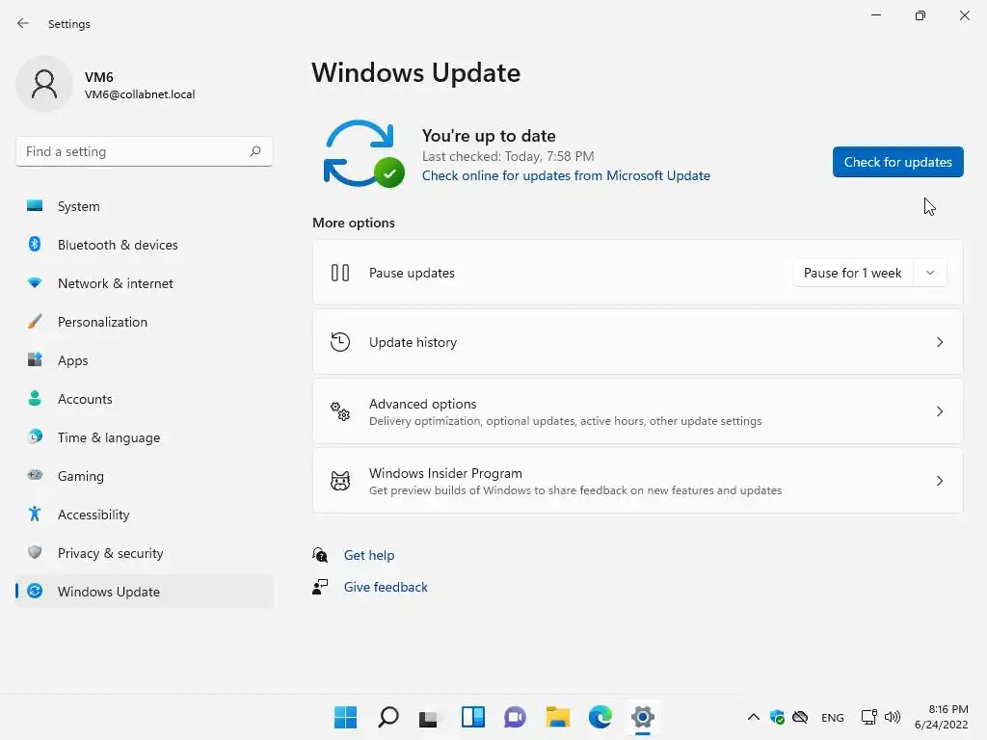Open taskbar Search
This screenshot has height=740, width=987.
click(x=387, y=717)
